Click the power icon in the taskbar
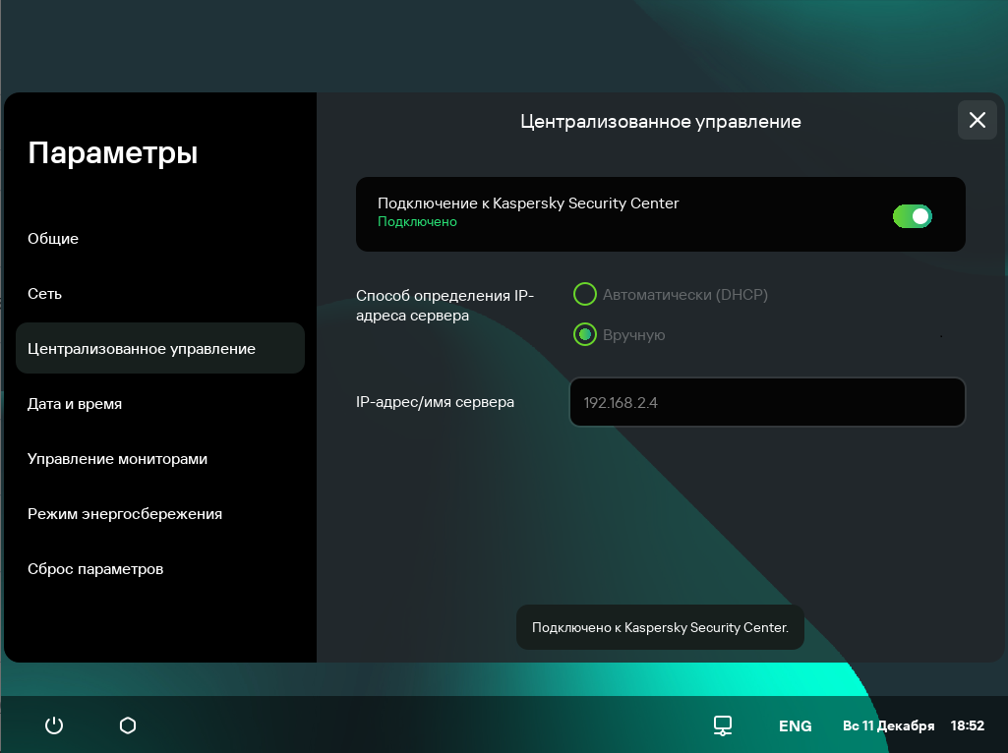Screen dimensions: 1008x753 (x=54, y=725)
